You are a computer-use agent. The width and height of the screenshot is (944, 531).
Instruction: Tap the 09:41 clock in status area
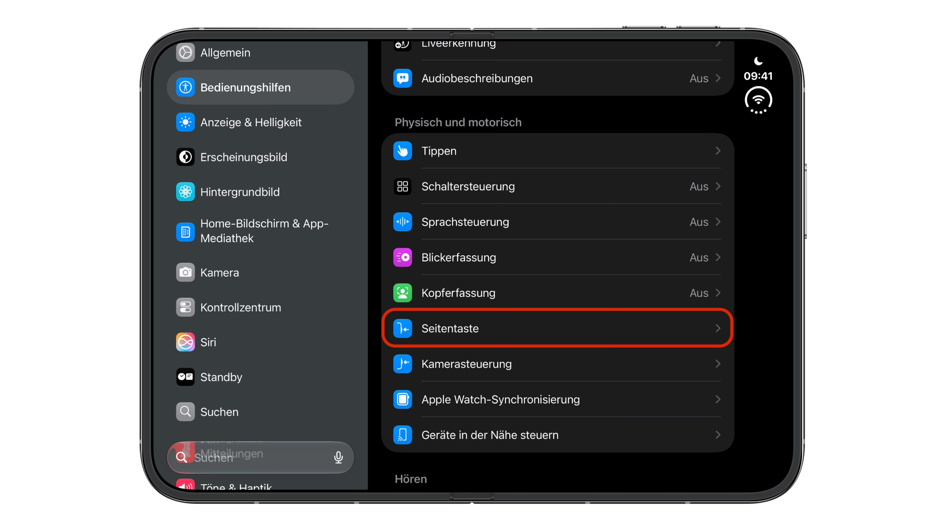pos(758,76)
